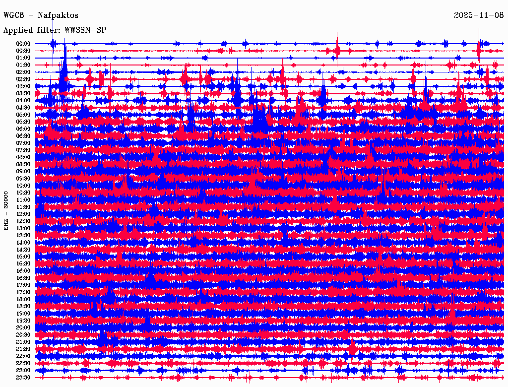Click the station title 'WGC8 - Nafpaktos'

point(41,15)
